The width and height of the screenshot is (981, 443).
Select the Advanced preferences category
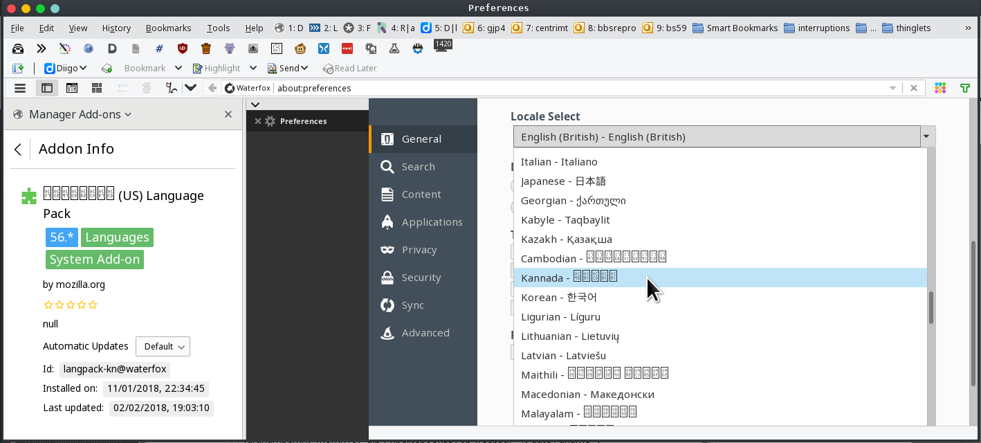point(423,333)
